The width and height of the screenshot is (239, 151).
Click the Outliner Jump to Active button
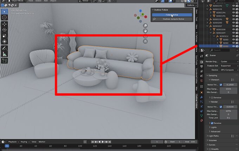point(173,19)
